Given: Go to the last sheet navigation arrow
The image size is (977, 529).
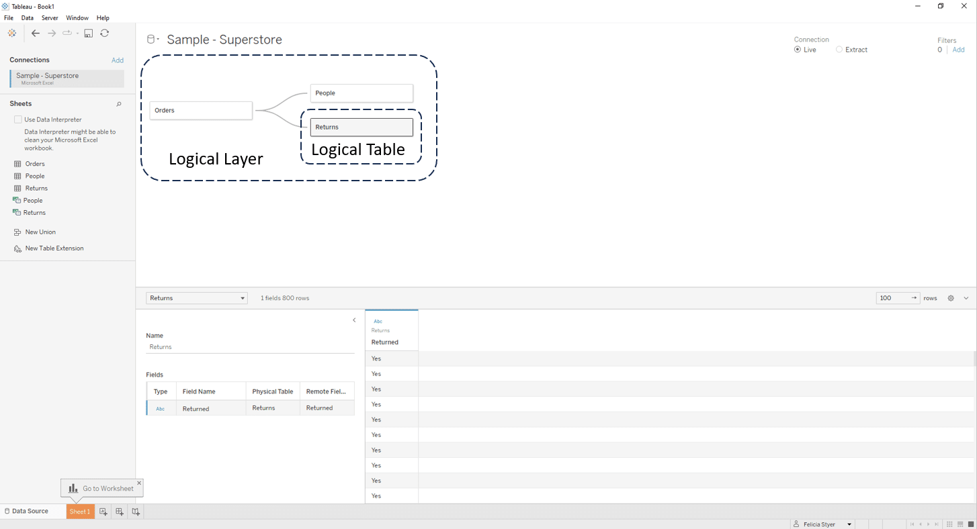Looking at the screenshot, I should click(x=937, y=524).
